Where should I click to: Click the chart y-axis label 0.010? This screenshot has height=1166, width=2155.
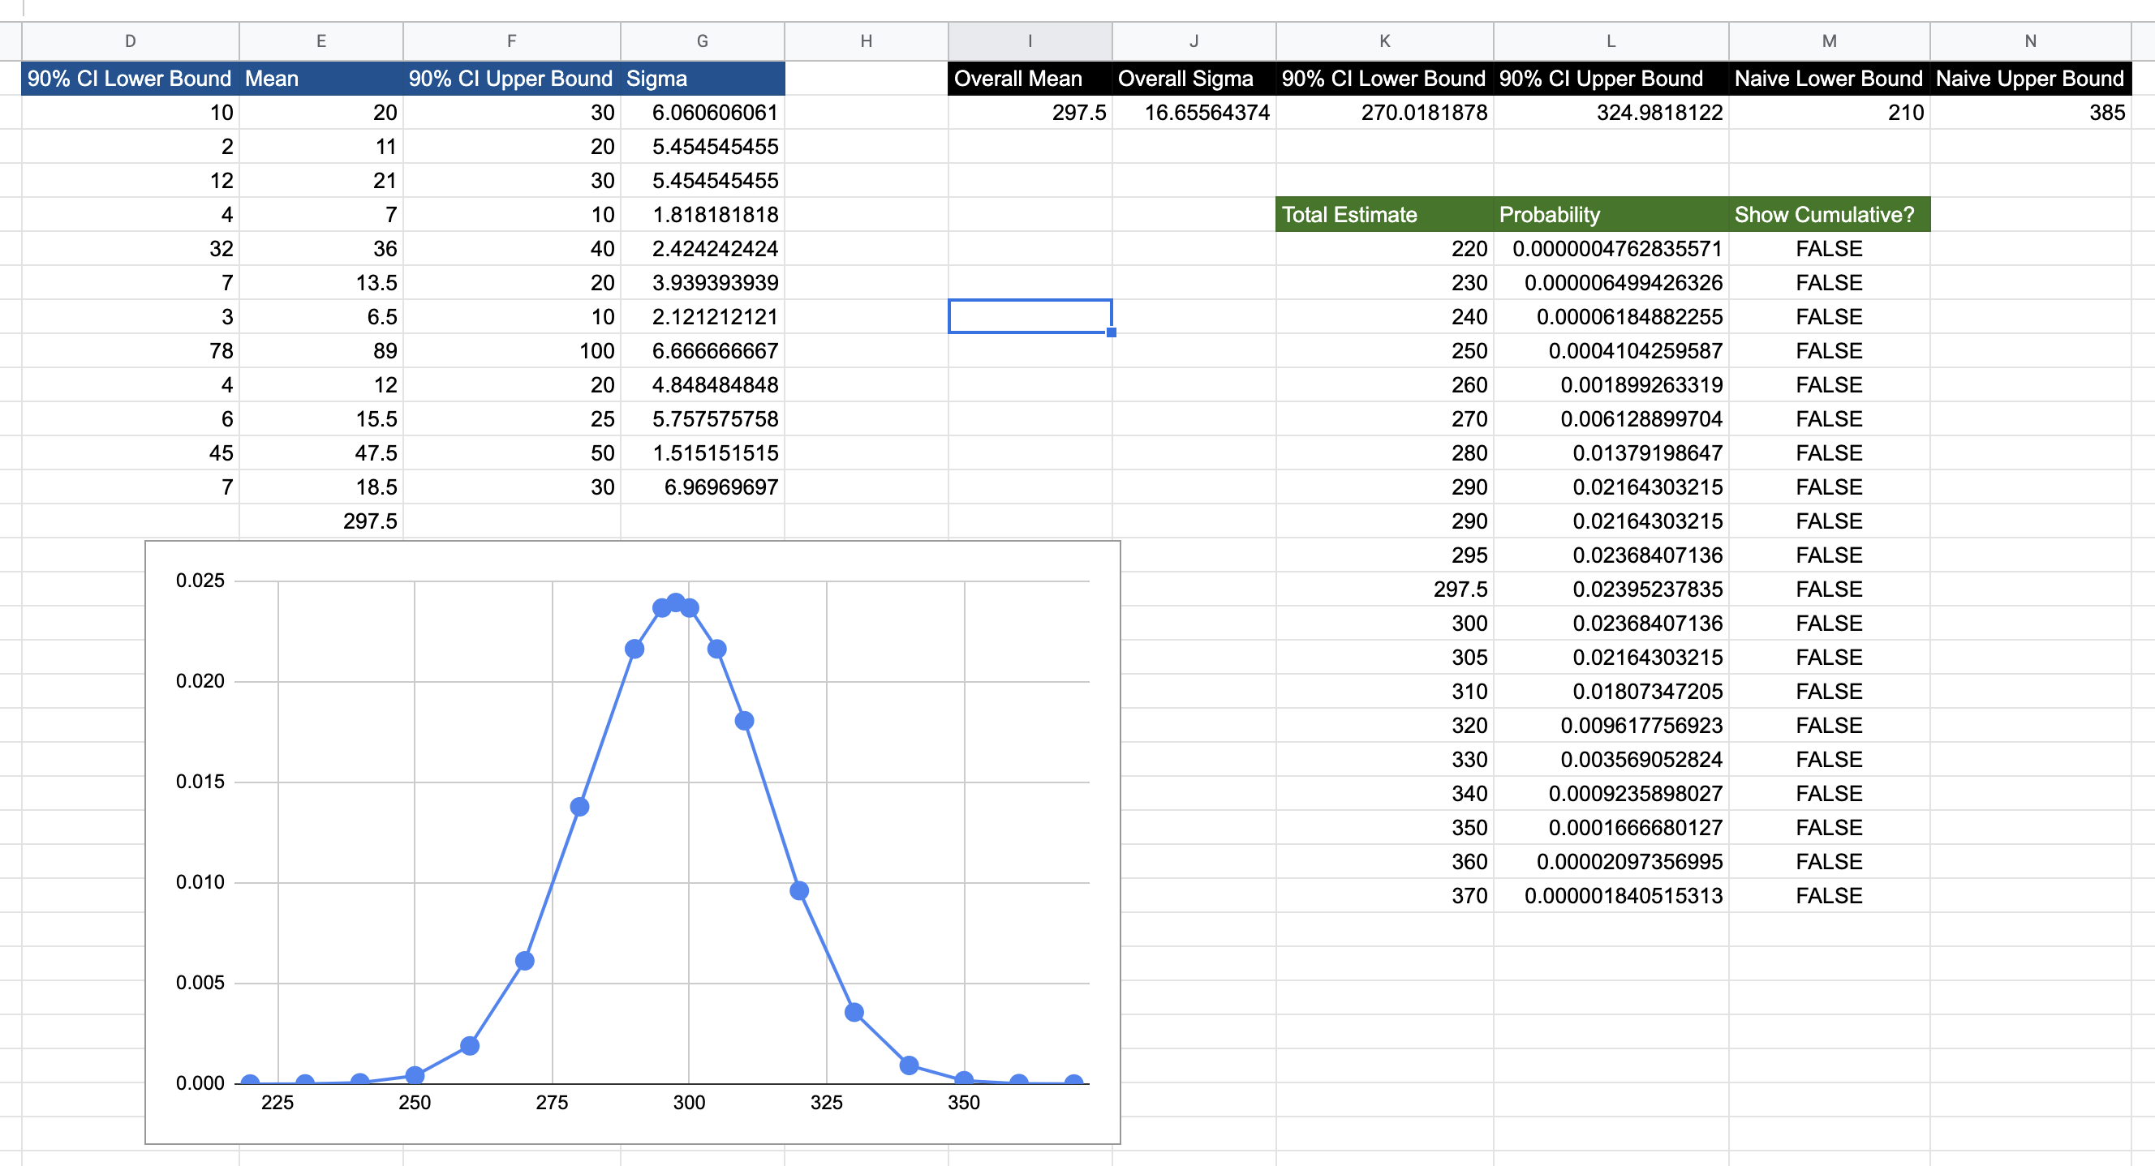pyautogui.click(x=200, y=883)
